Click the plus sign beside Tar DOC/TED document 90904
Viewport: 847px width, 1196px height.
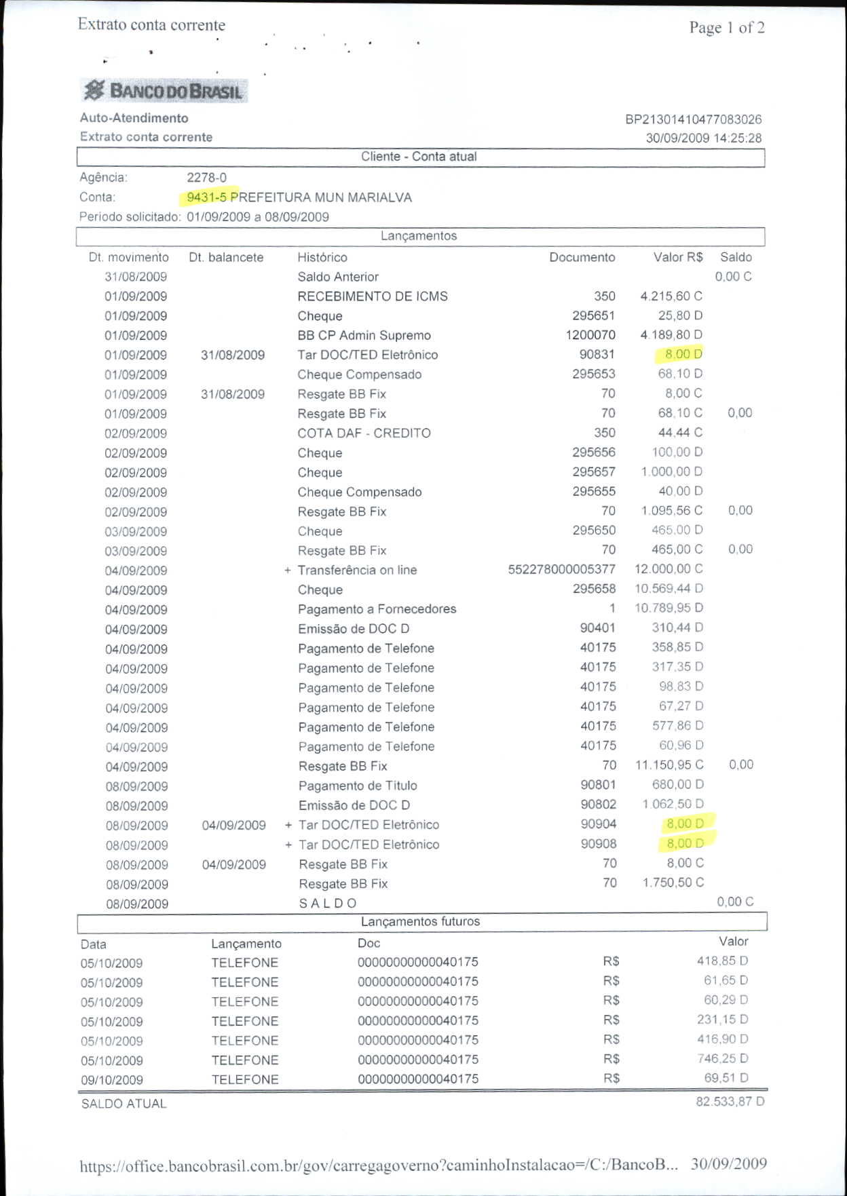pyautogui.click(x=288, y=826)
